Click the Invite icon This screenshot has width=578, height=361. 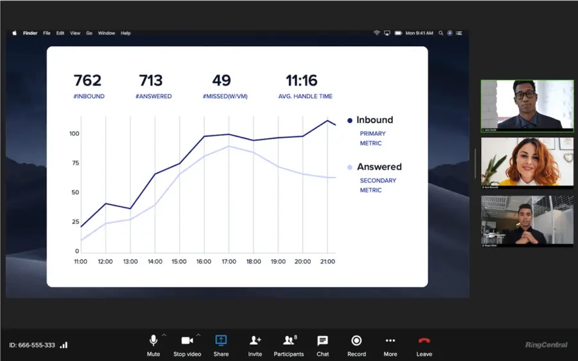click(x=255, y=340)
